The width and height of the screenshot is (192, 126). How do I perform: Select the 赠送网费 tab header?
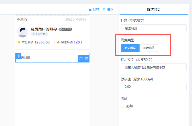pyautogui.click(x=154, y=9)
